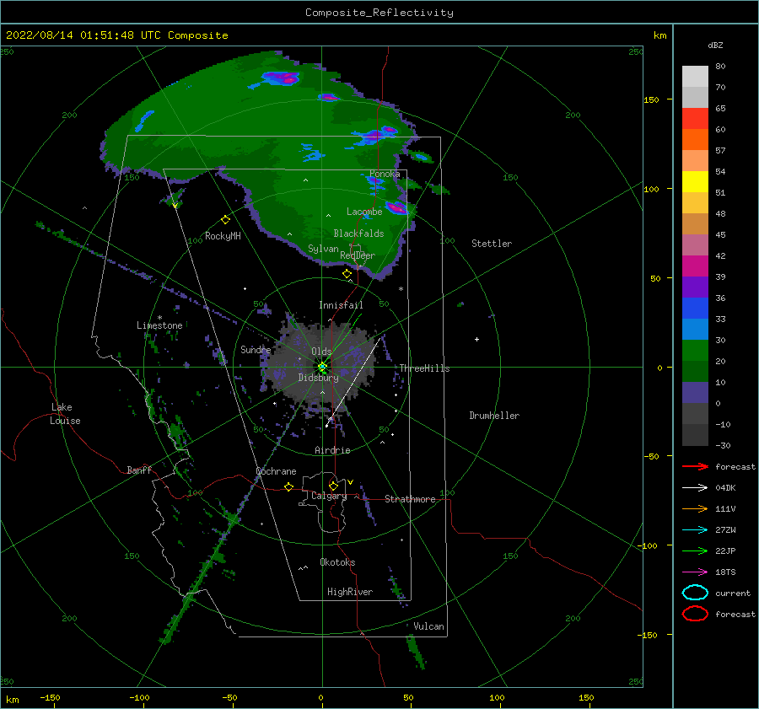Click the 65 value in dBZ legend

coord(720,109)
